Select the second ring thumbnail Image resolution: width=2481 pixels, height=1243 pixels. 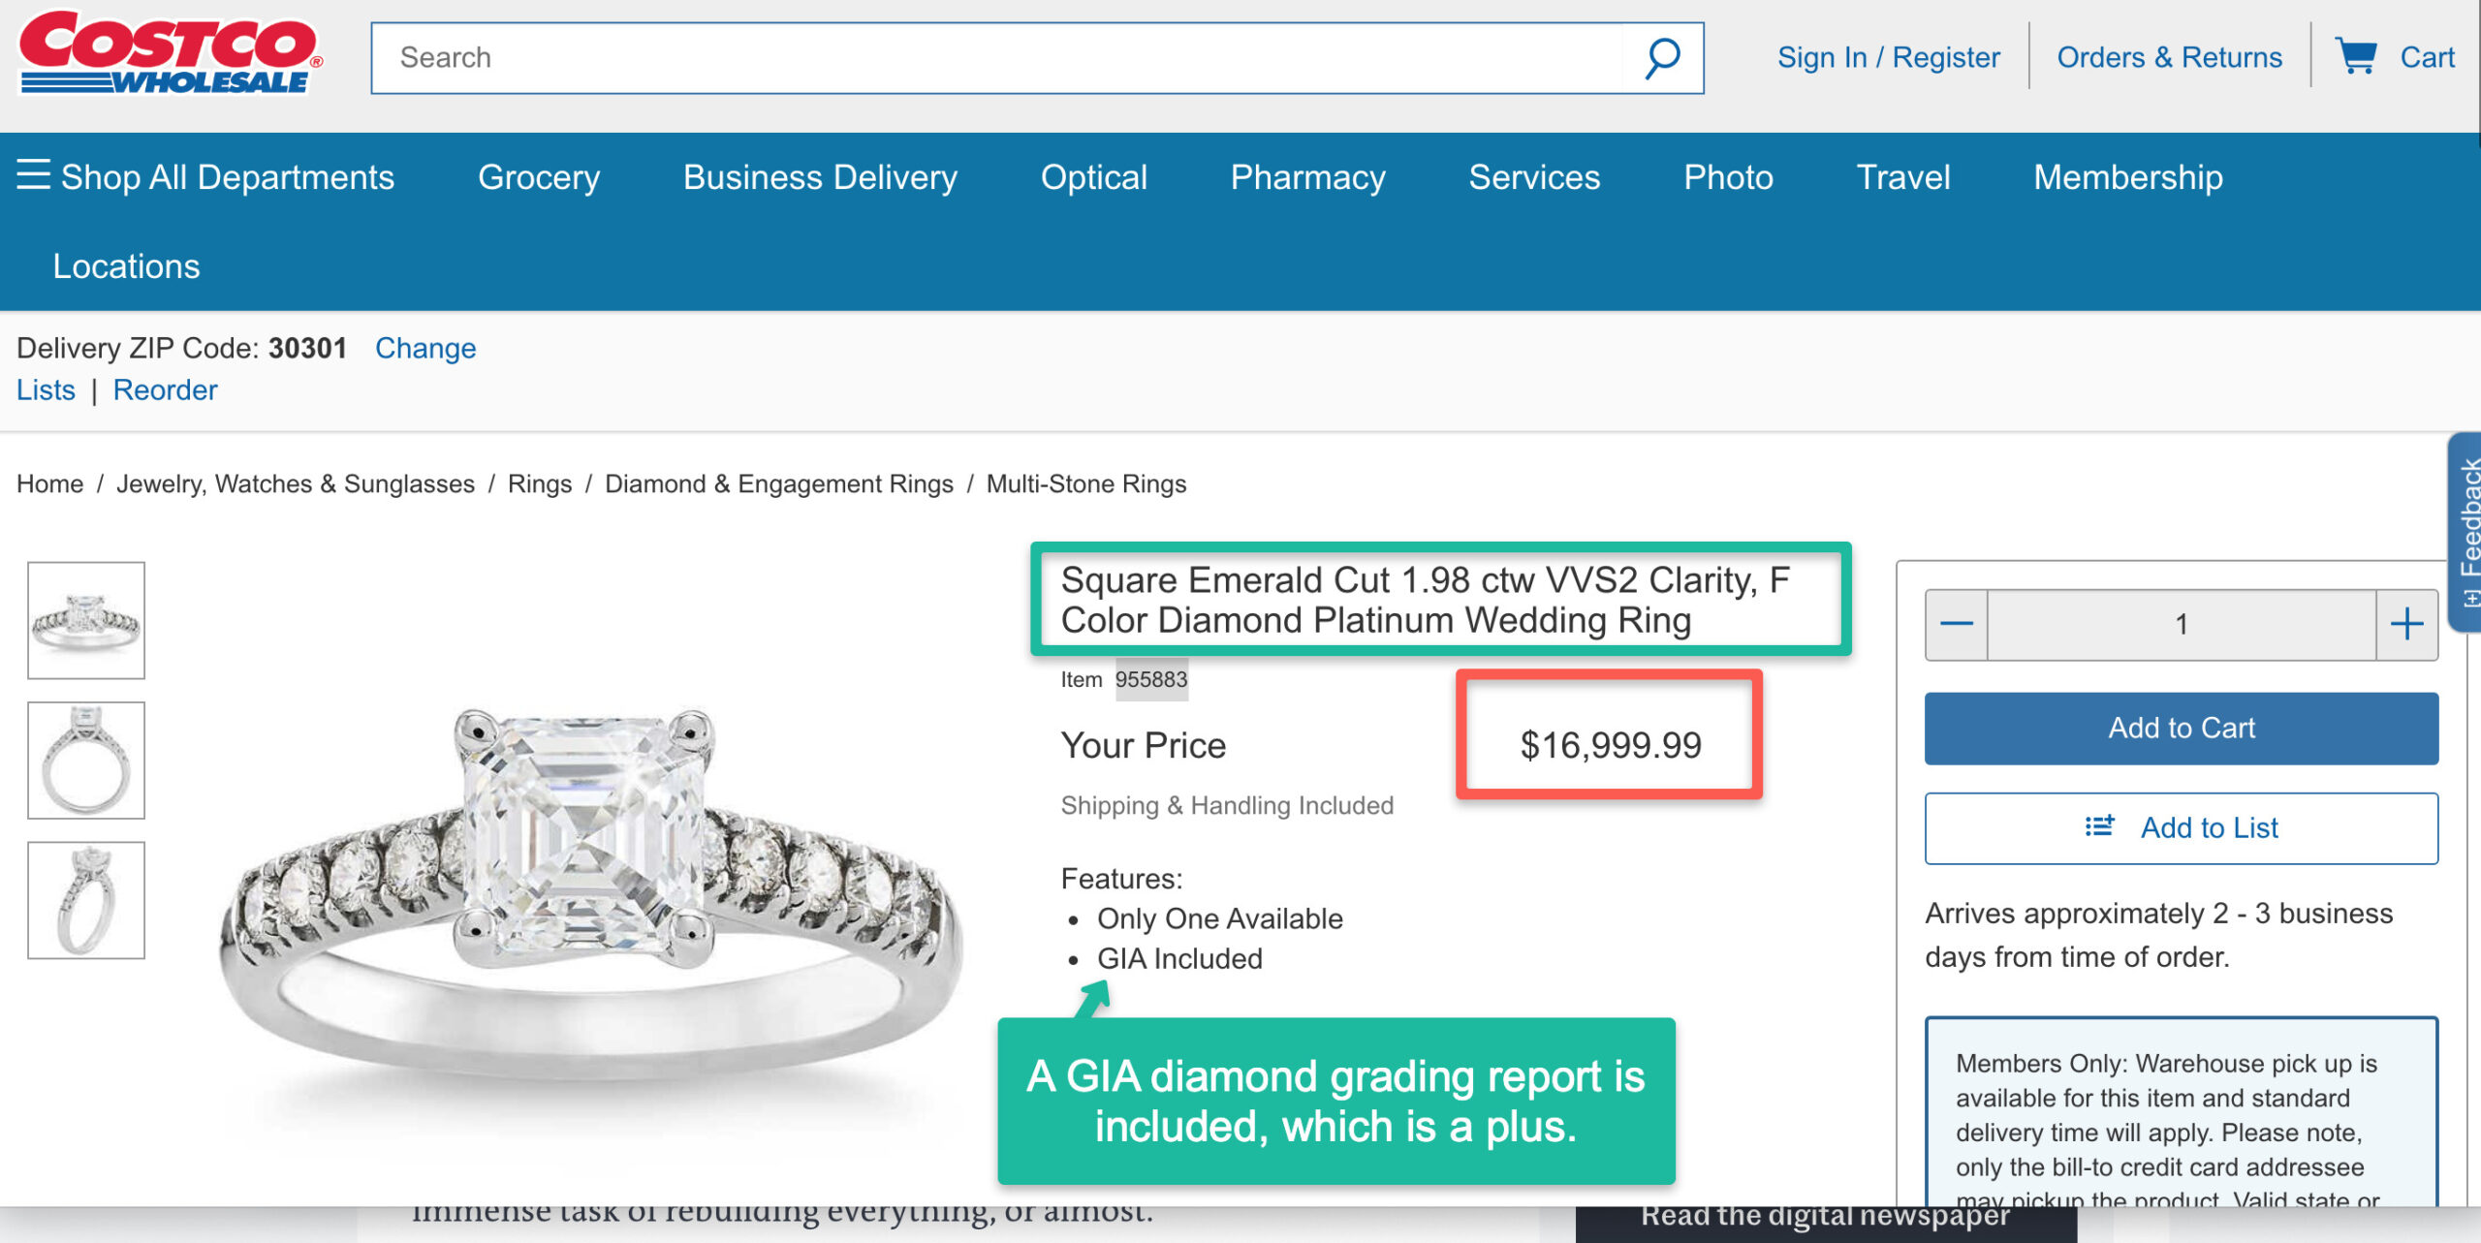86,759
